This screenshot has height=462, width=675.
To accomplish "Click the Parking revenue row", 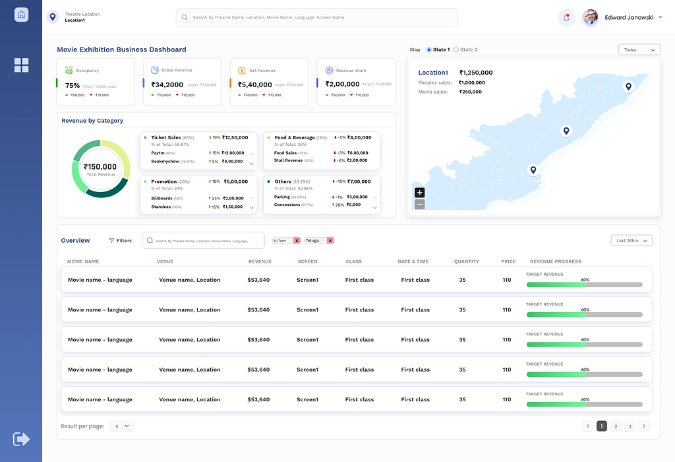I will pos(321,197).
